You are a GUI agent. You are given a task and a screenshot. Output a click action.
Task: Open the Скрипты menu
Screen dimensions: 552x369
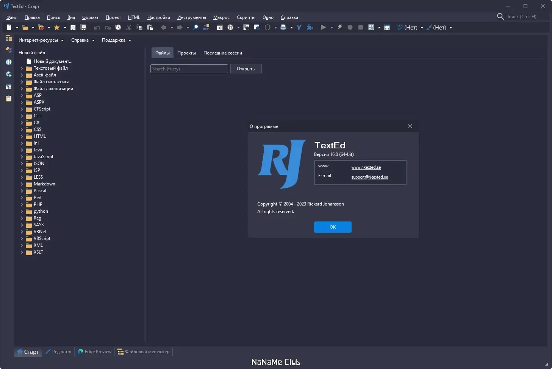click(x=246, y=17)
